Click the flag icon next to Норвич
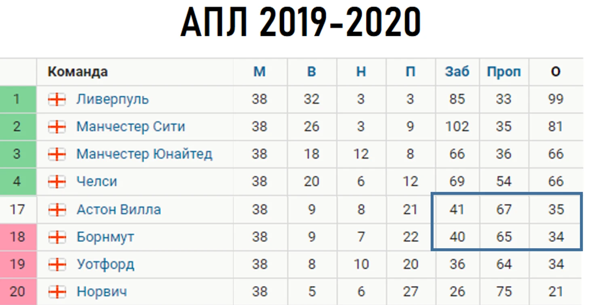The height and width of the screenshot is (305, 590). coord(57,292)
